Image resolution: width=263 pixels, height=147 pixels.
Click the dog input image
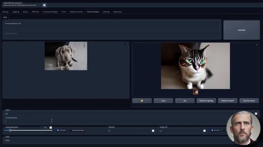66,56
